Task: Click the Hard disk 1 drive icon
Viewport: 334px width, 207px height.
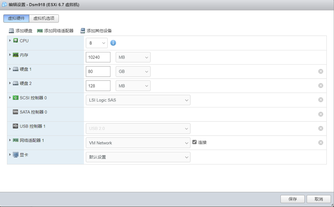Action: point(15,69)
